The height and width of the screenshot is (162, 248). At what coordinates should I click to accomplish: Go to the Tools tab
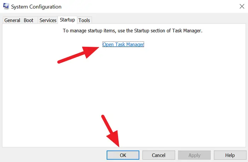tap(84, 20)
